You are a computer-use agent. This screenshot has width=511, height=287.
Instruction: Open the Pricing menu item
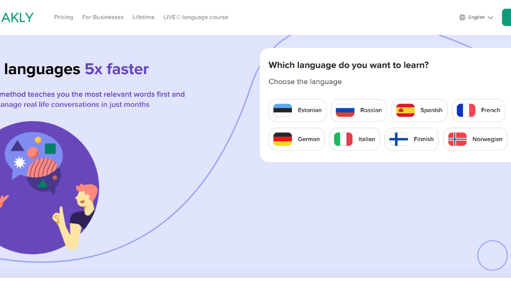tap(64, 17)
